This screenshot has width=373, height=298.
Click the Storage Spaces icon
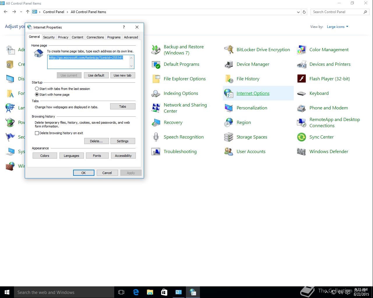(229, 137)
